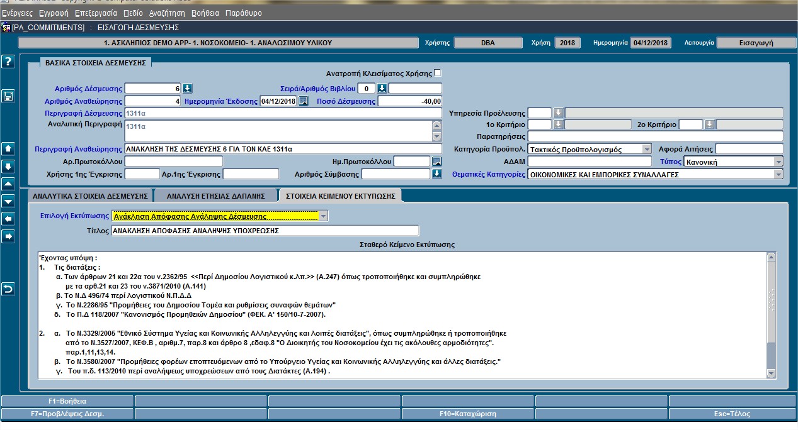Viewport: 798px width, 430px height.
Task: Click scroll-up arrow of Σταθερό Κείμενο box
Action: tap(771, 256)
